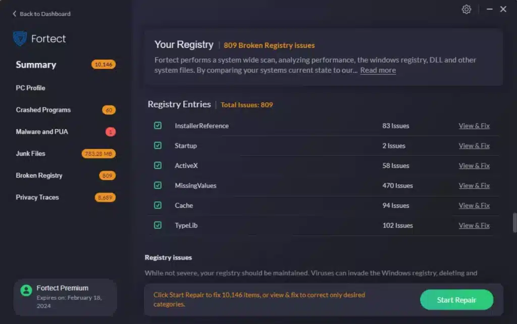Click the red Malware and PUA badge

pyautogui.click(x=111, y=132)
